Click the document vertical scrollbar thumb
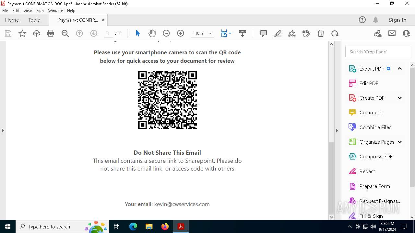The height and width of the screenshot is (233, 415). click(x=331, y=178)
